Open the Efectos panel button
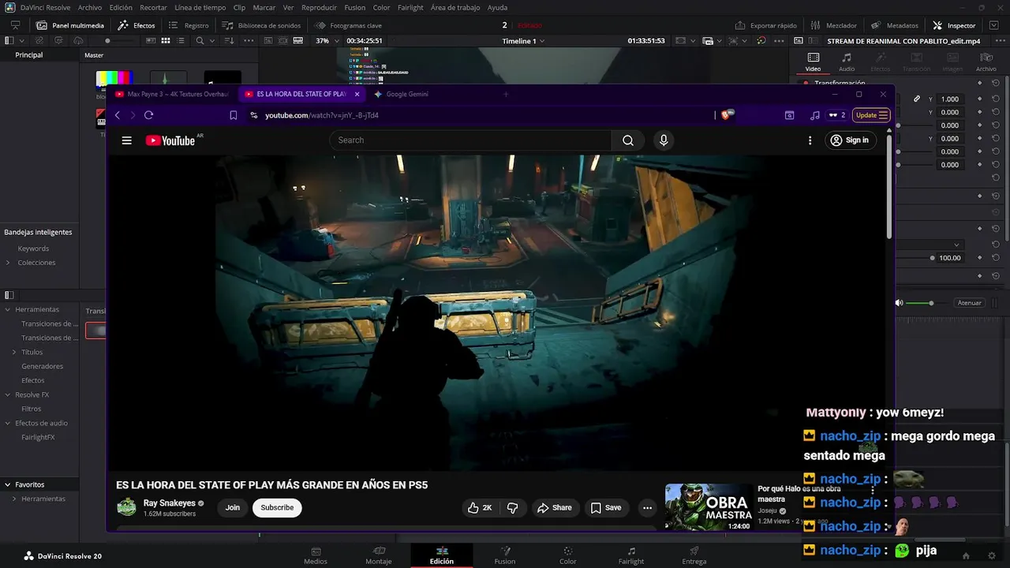The width and height of the screenshot is (1010, 568). (137, 25)
